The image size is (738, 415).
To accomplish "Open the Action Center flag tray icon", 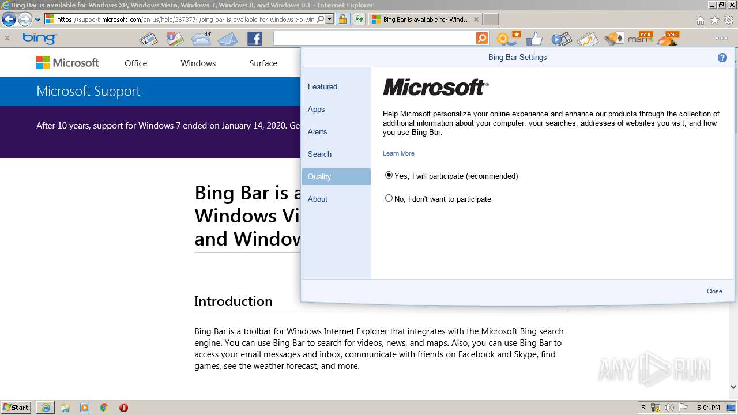I will click(683, 408).
